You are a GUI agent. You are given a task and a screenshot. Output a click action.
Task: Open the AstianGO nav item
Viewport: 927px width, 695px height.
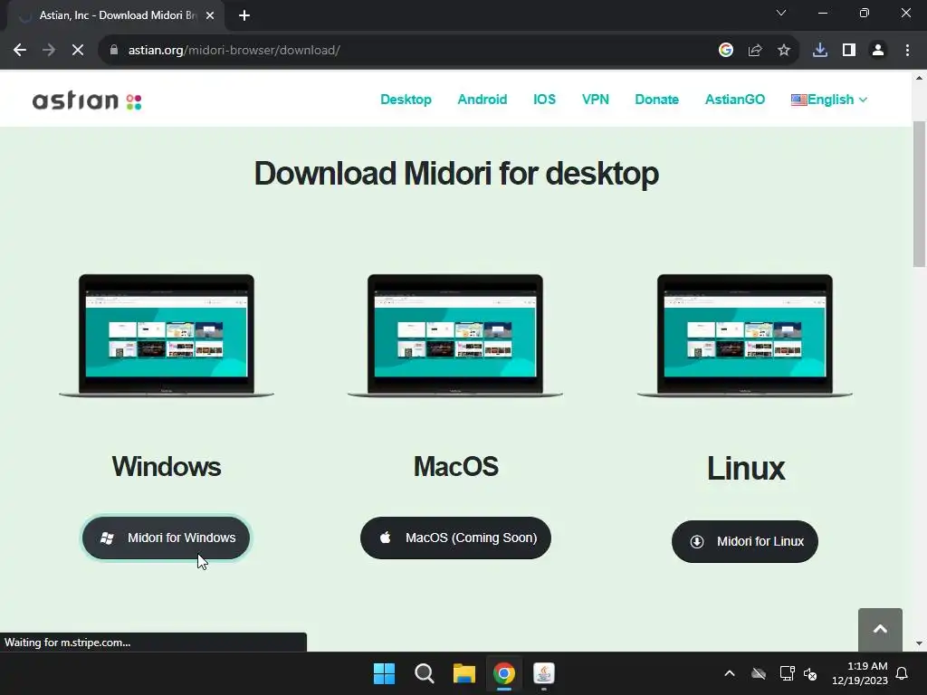pos(735,100)
